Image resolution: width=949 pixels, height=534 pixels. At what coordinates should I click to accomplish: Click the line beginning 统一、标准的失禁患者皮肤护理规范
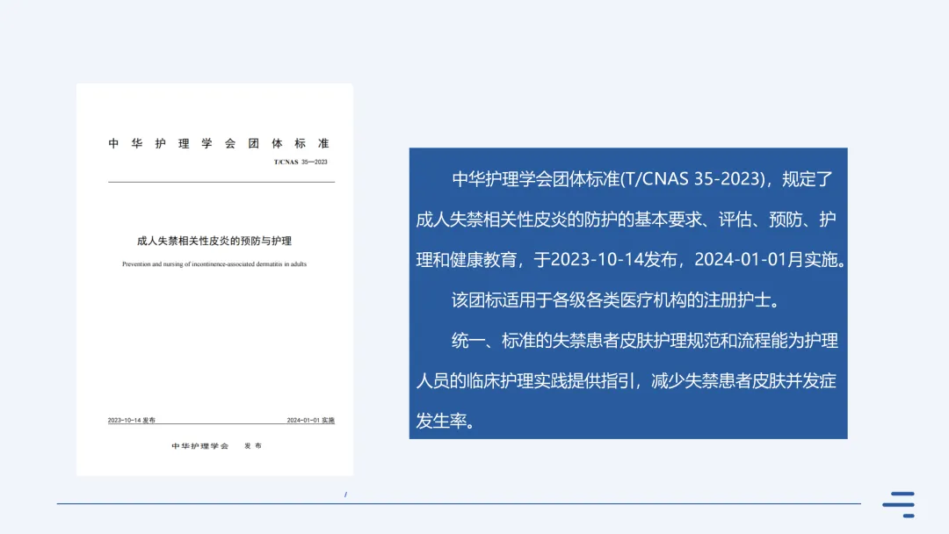click(x=645, y=341)
